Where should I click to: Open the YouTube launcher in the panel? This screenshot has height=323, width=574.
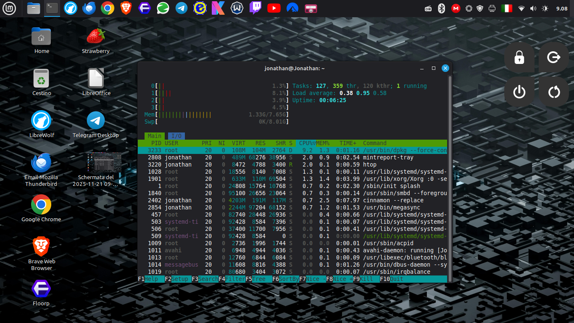[x=274, y=8]
